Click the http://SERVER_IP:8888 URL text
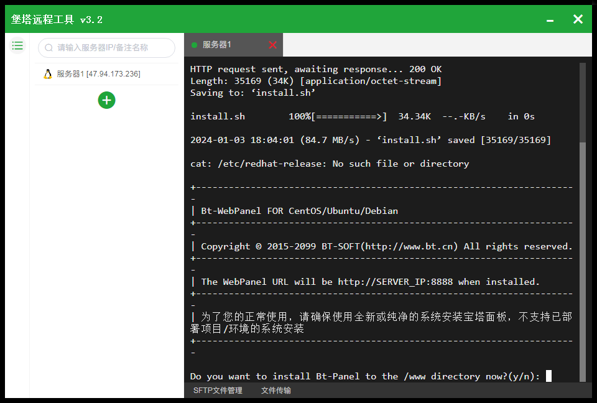Screen dimensions: 597x403 pos(396,282)
